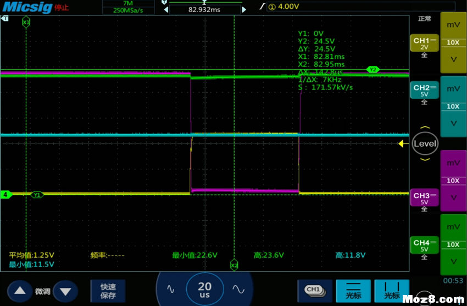This screenshot has height=306, width=467.
Task: Open the 20 us timebase setting
Action: (204, 290)
